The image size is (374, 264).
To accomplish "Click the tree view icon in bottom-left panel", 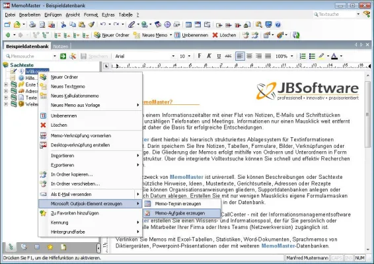I will point(11,247).
